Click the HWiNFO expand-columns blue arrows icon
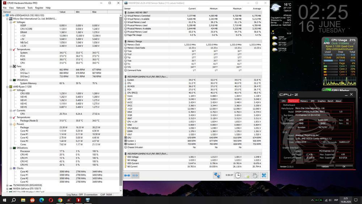Viewport: 362px width, 204px height. (x=127, y=175)
